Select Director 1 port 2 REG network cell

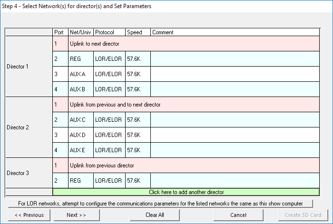pyautogui.click(x=81, y=59)
